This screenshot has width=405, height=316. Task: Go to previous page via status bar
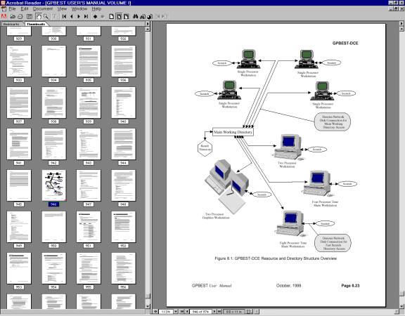coord(187,312)
